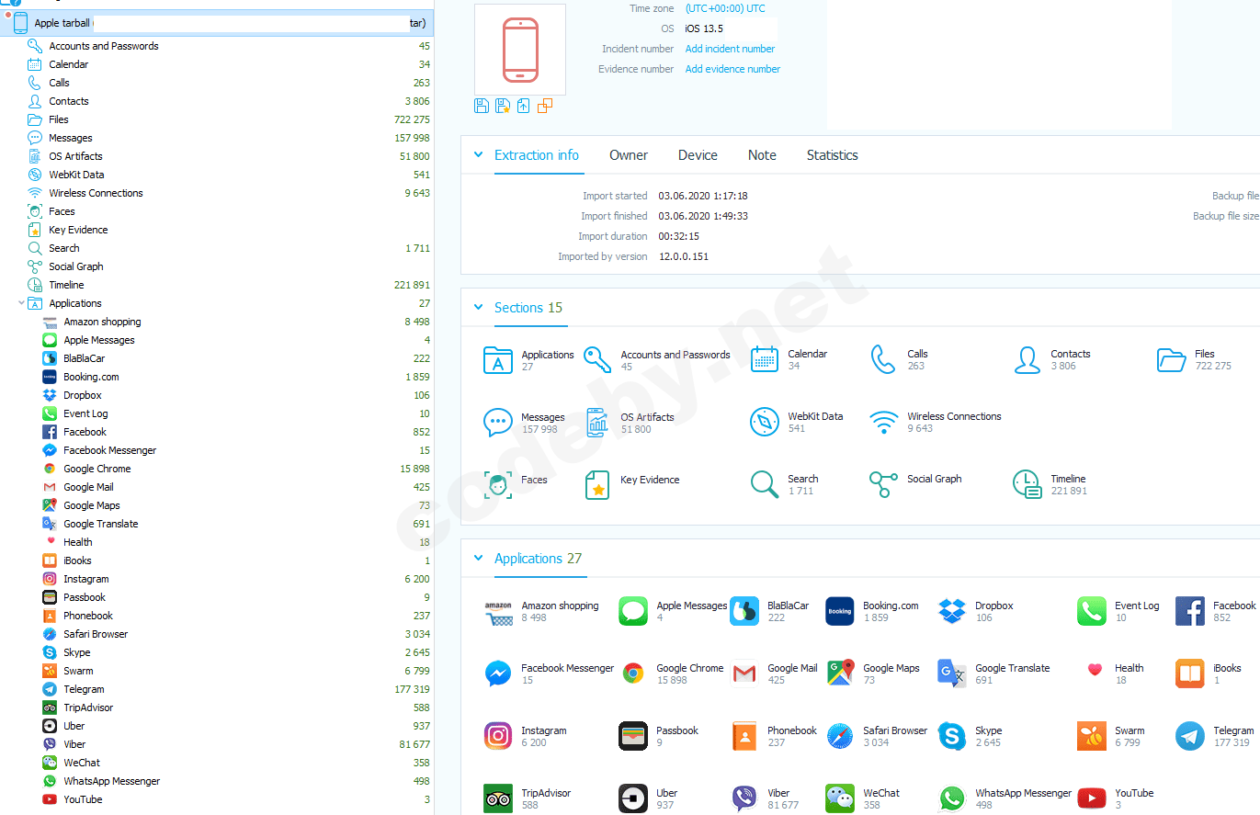Open the TripAdvisor application tile
Screen dimensions: 1260x815
pyautogui.click(x=528, y=798)
